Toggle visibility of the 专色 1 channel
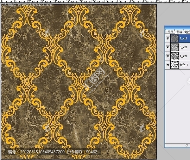 click(x=168, y=65)
